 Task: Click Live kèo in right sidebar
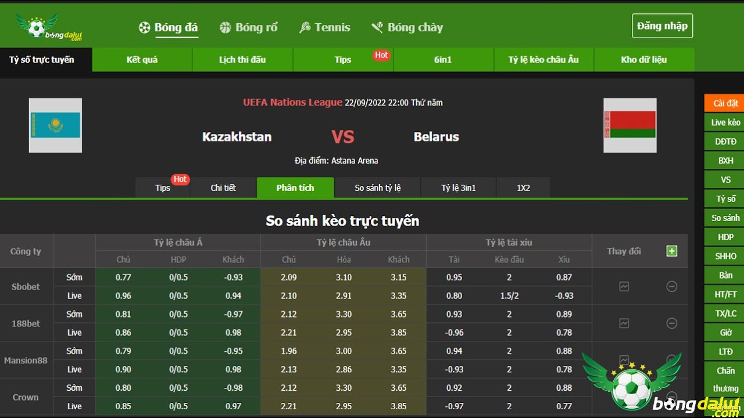tap(725, 122)
